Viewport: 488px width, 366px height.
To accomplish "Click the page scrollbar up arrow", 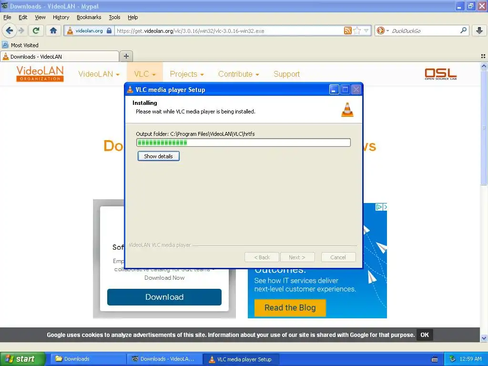I will click(x=484, y=66).
